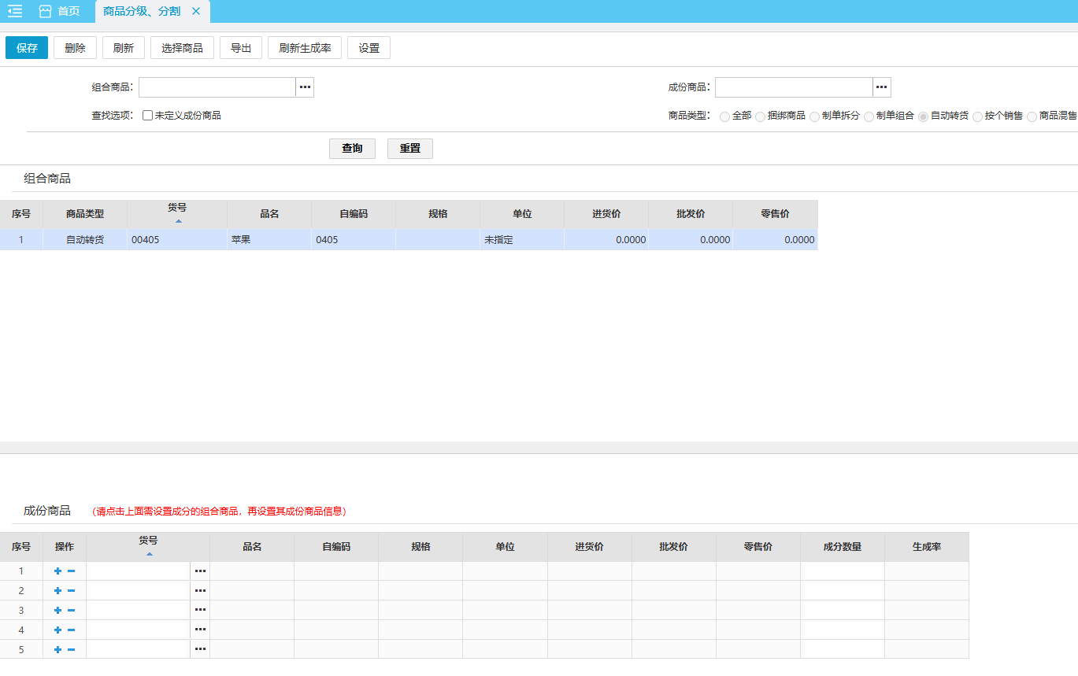Sort 组合商品 table by 货号 header
Screen dimensions: 1078x676
click(177, 212)
